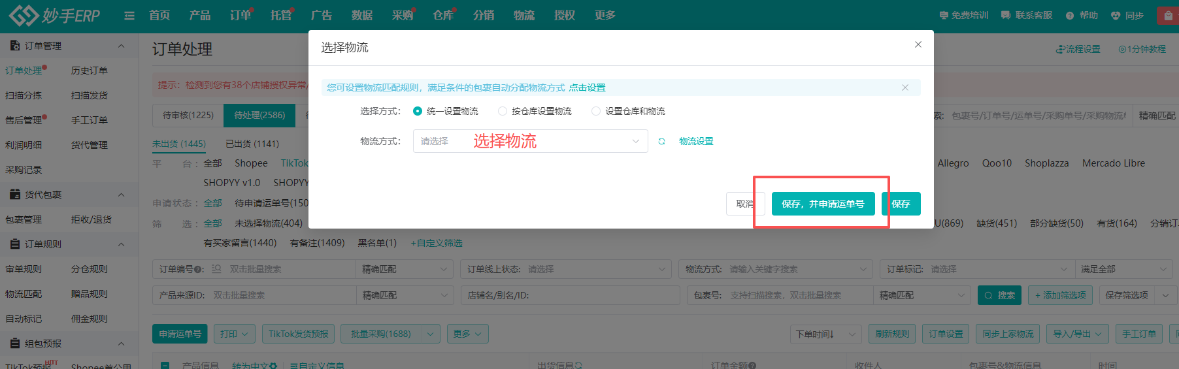Click the 取消 button in dialog
This screenshot has height=369, width=1179.
[744, 204]
